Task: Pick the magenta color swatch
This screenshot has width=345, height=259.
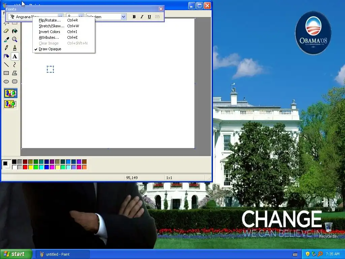Action: (52, 167)
